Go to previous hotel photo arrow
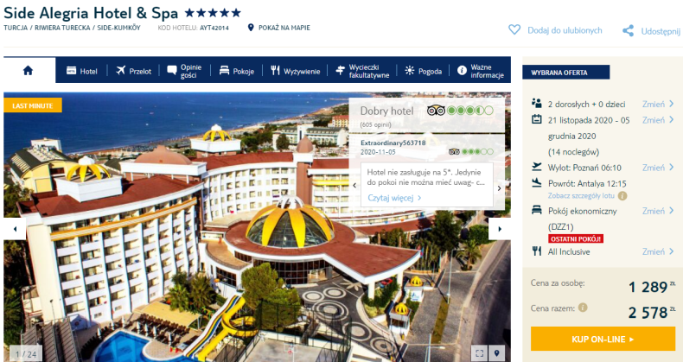 coord(15,228)
